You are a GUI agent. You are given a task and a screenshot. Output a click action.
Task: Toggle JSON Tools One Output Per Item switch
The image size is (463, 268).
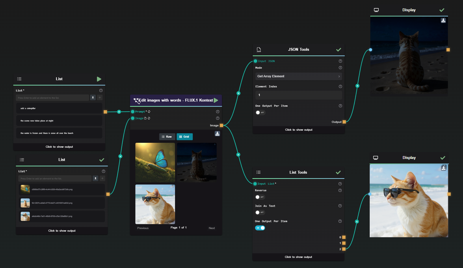tap(260, 113)
